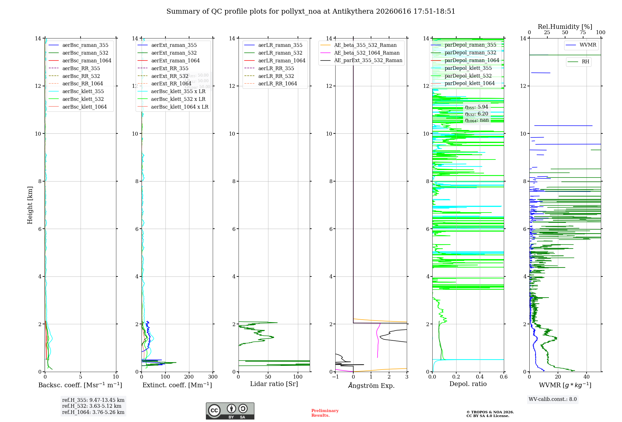622x422 pixels.
Task: Click the Ångström Exp. axis label
Action: click(x=371, y=385)
